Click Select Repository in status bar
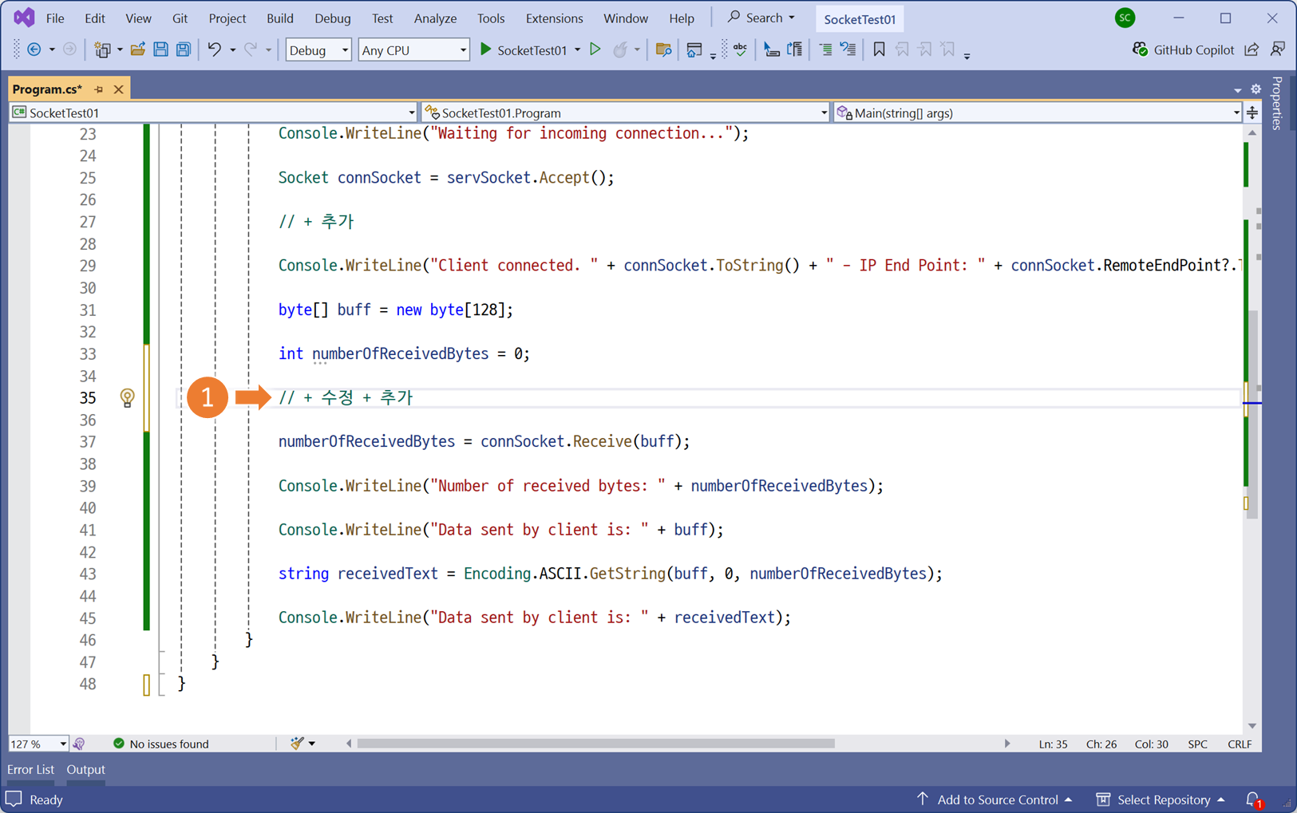 (1161, 799)
